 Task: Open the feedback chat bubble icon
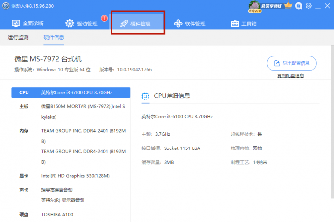(299, 6)
